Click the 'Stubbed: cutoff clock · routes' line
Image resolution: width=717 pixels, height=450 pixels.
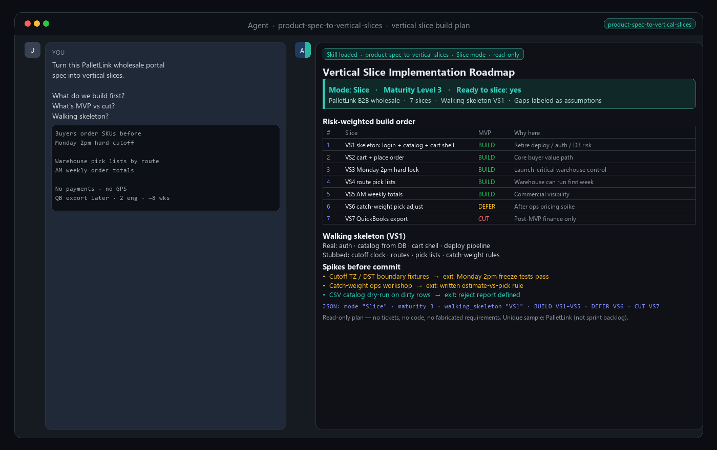411,255
